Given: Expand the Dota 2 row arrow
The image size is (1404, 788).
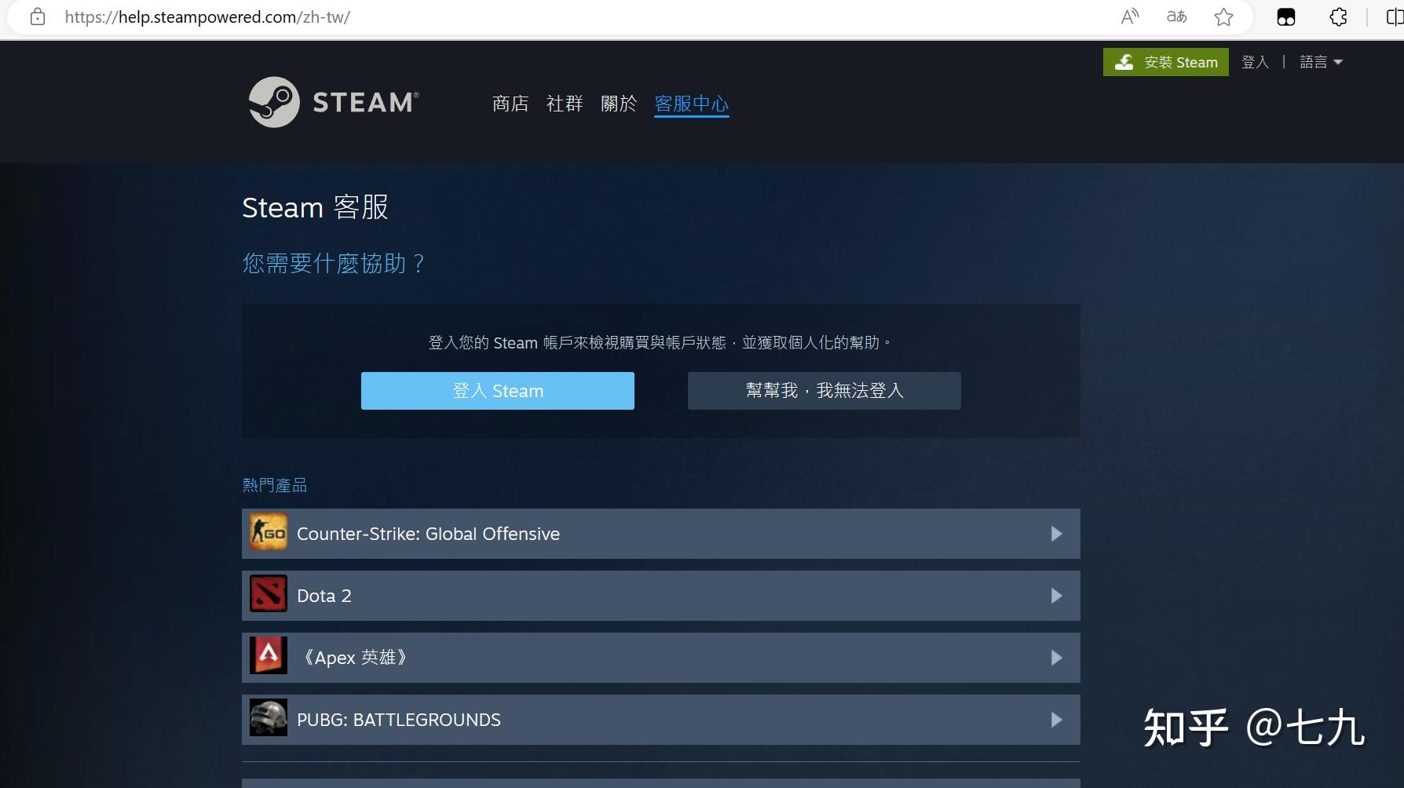Looking at the screenshot, I should click(1057, 596).
